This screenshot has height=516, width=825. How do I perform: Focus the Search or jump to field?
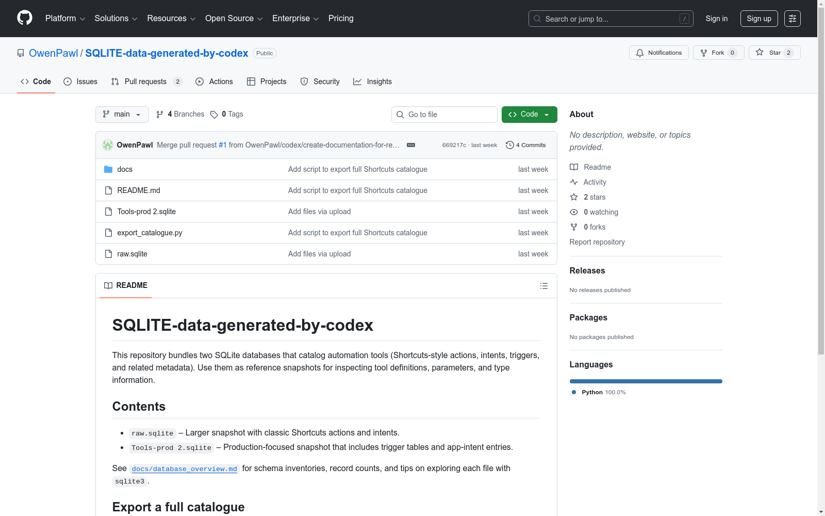pos(611,19)
